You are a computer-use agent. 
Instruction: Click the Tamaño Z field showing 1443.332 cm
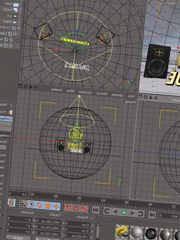click(x=48, y=233)
